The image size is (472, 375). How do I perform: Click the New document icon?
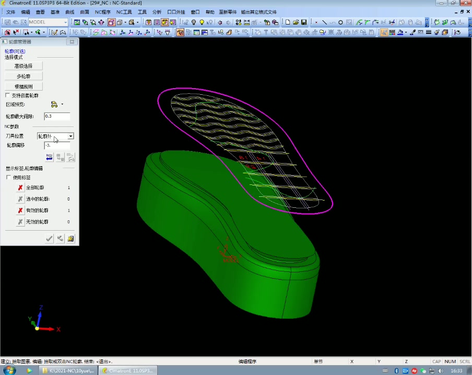[287, 22]
